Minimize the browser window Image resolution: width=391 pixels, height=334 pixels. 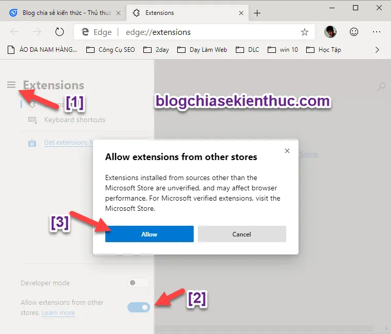point(332,8)
